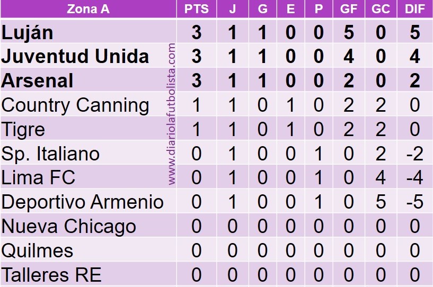Select the Lima FC team name
This screenshot has height=287, width=433.
tap(38, 177)
